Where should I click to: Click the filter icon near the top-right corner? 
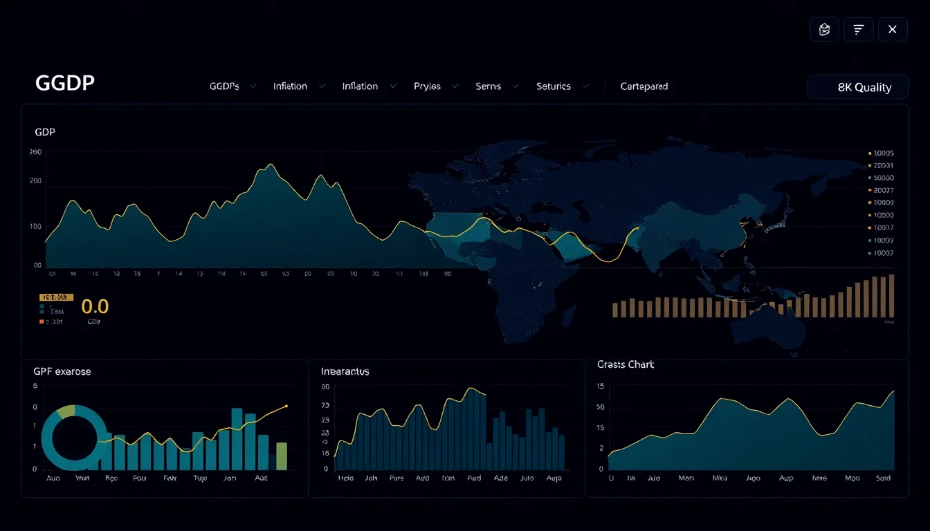pos(858,29)
